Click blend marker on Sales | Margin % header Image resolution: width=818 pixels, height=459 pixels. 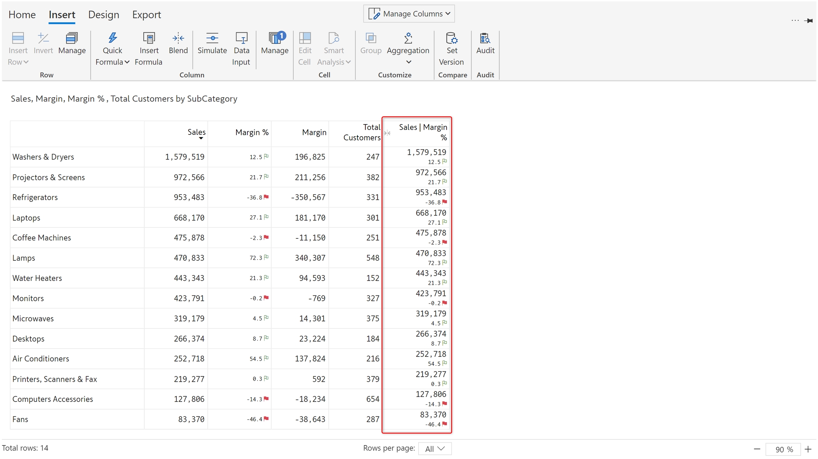click(387, 133)
